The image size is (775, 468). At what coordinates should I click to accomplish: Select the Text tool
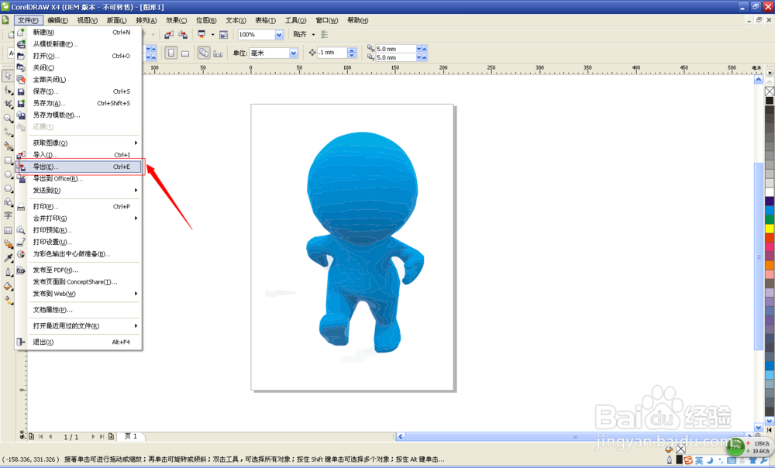pos(8,216)
